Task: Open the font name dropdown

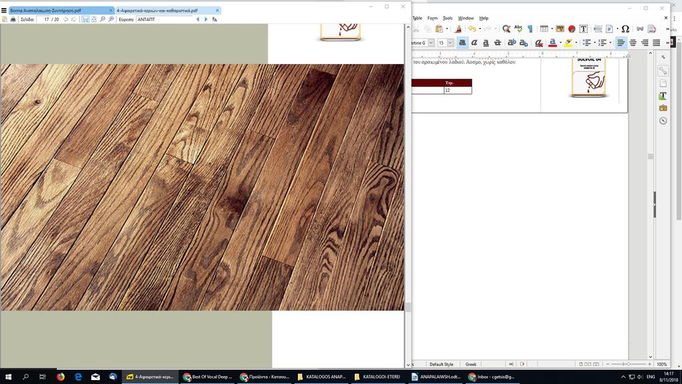Action: pyautogui.click(x=431, y=43)
